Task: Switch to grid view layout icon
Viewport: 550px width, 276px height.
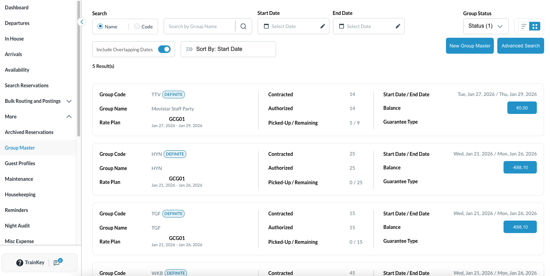Action: coord(535,26)
